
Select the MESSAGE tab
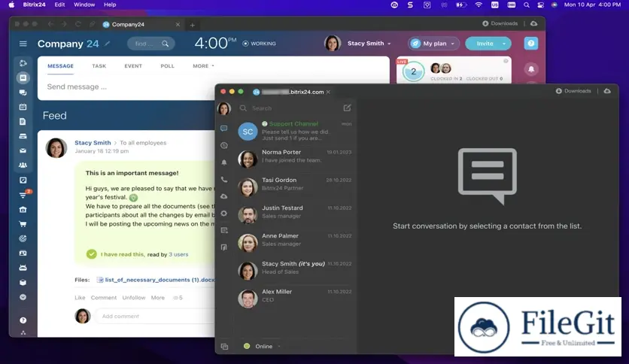tap(61, 65)
